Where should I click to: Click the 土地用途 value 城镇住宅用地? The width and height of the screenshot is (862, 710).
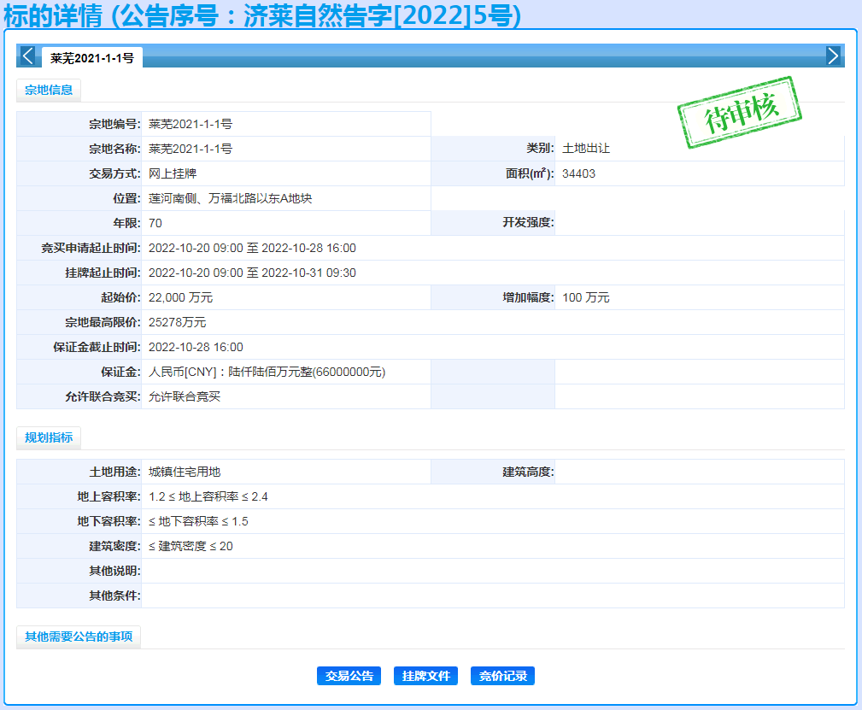[185, 472]
